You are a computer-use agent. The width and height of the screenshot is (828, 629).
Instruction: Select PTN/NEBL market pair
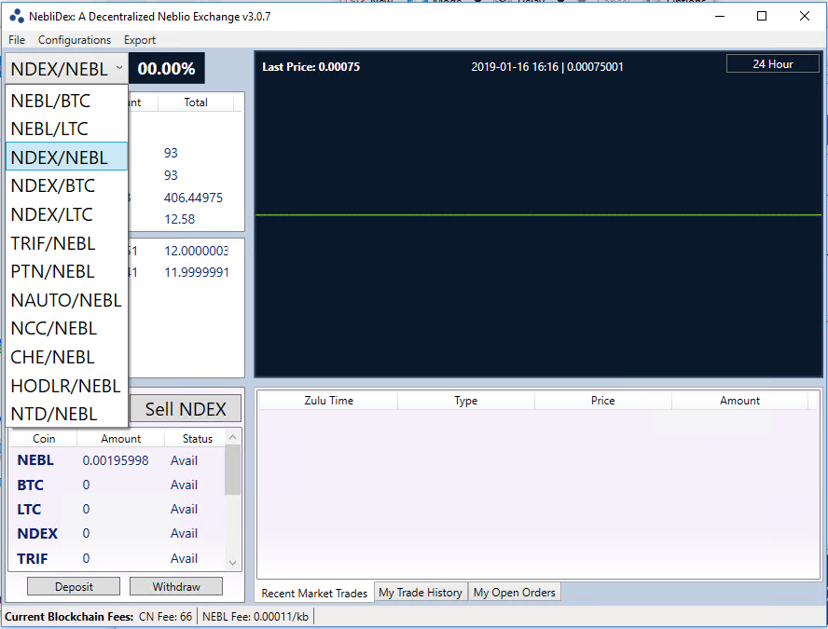coord(66,271)
